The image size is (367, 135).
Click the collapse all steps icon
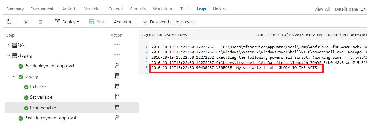pyautogui.click(x=41, y=22)
